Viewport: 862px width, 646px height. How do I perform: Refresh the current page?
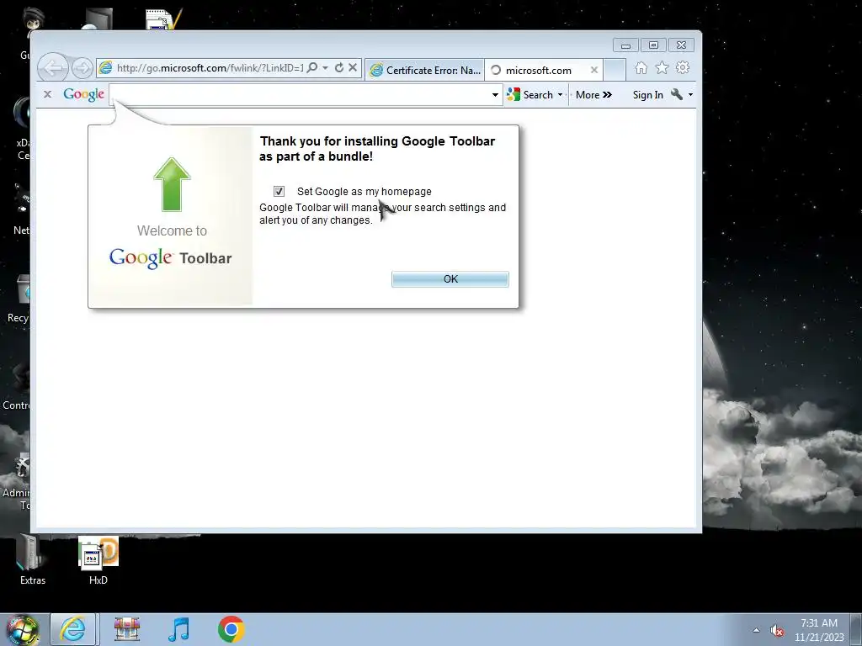[x=339, y=67]
